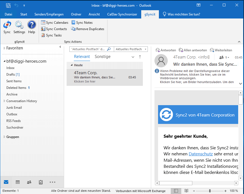244x194 pixels.
Task: Click the Antworten reply button
Action: 166,50
